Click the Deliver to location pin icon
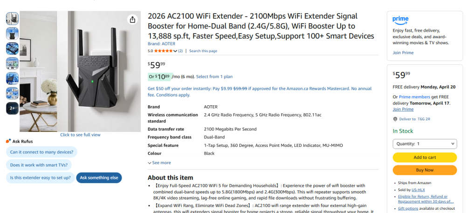Image resolution: width=467 pixels, height=213 pixels. [x=395, y=119]
